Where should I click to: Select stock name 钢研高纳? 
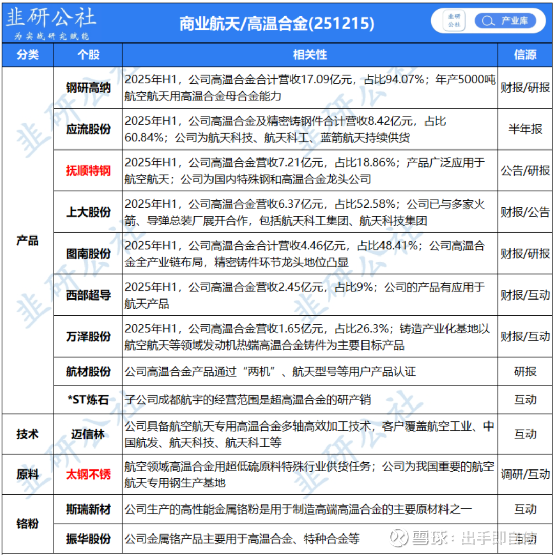click(88, 88)
